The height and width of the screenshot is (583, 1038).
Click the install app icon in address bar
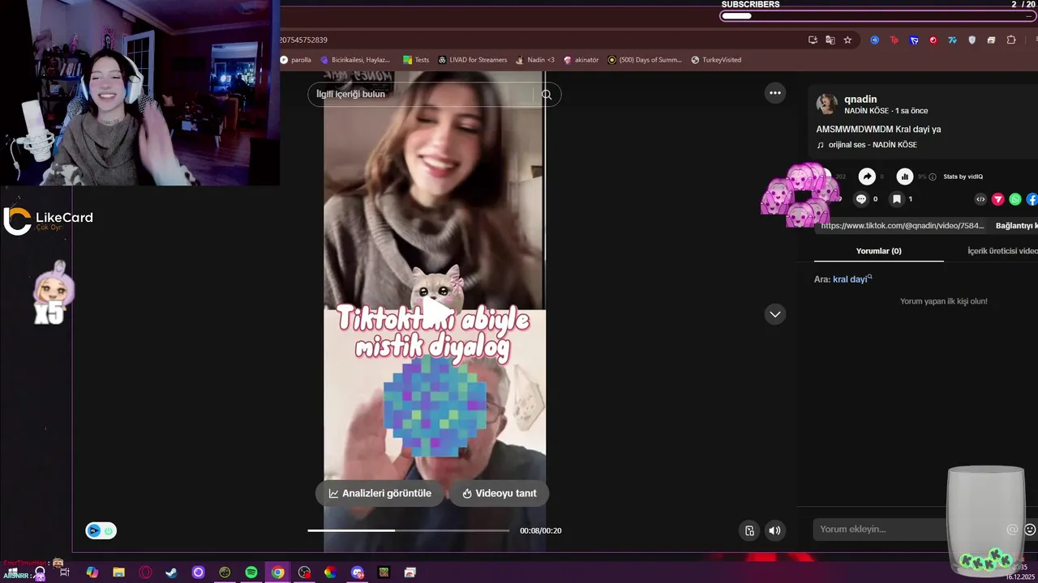(813, 40)
